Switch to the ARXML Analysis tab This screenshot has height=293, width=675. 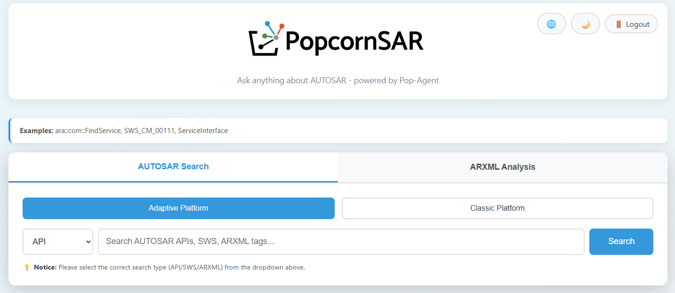coord(502,167)
